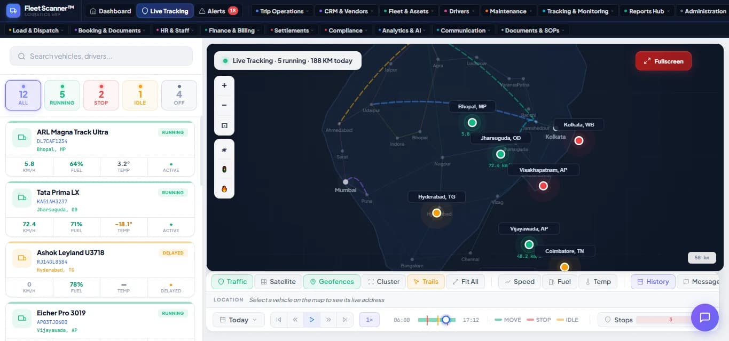
Task: Click the 1× playback speed button
Action: 369,320
